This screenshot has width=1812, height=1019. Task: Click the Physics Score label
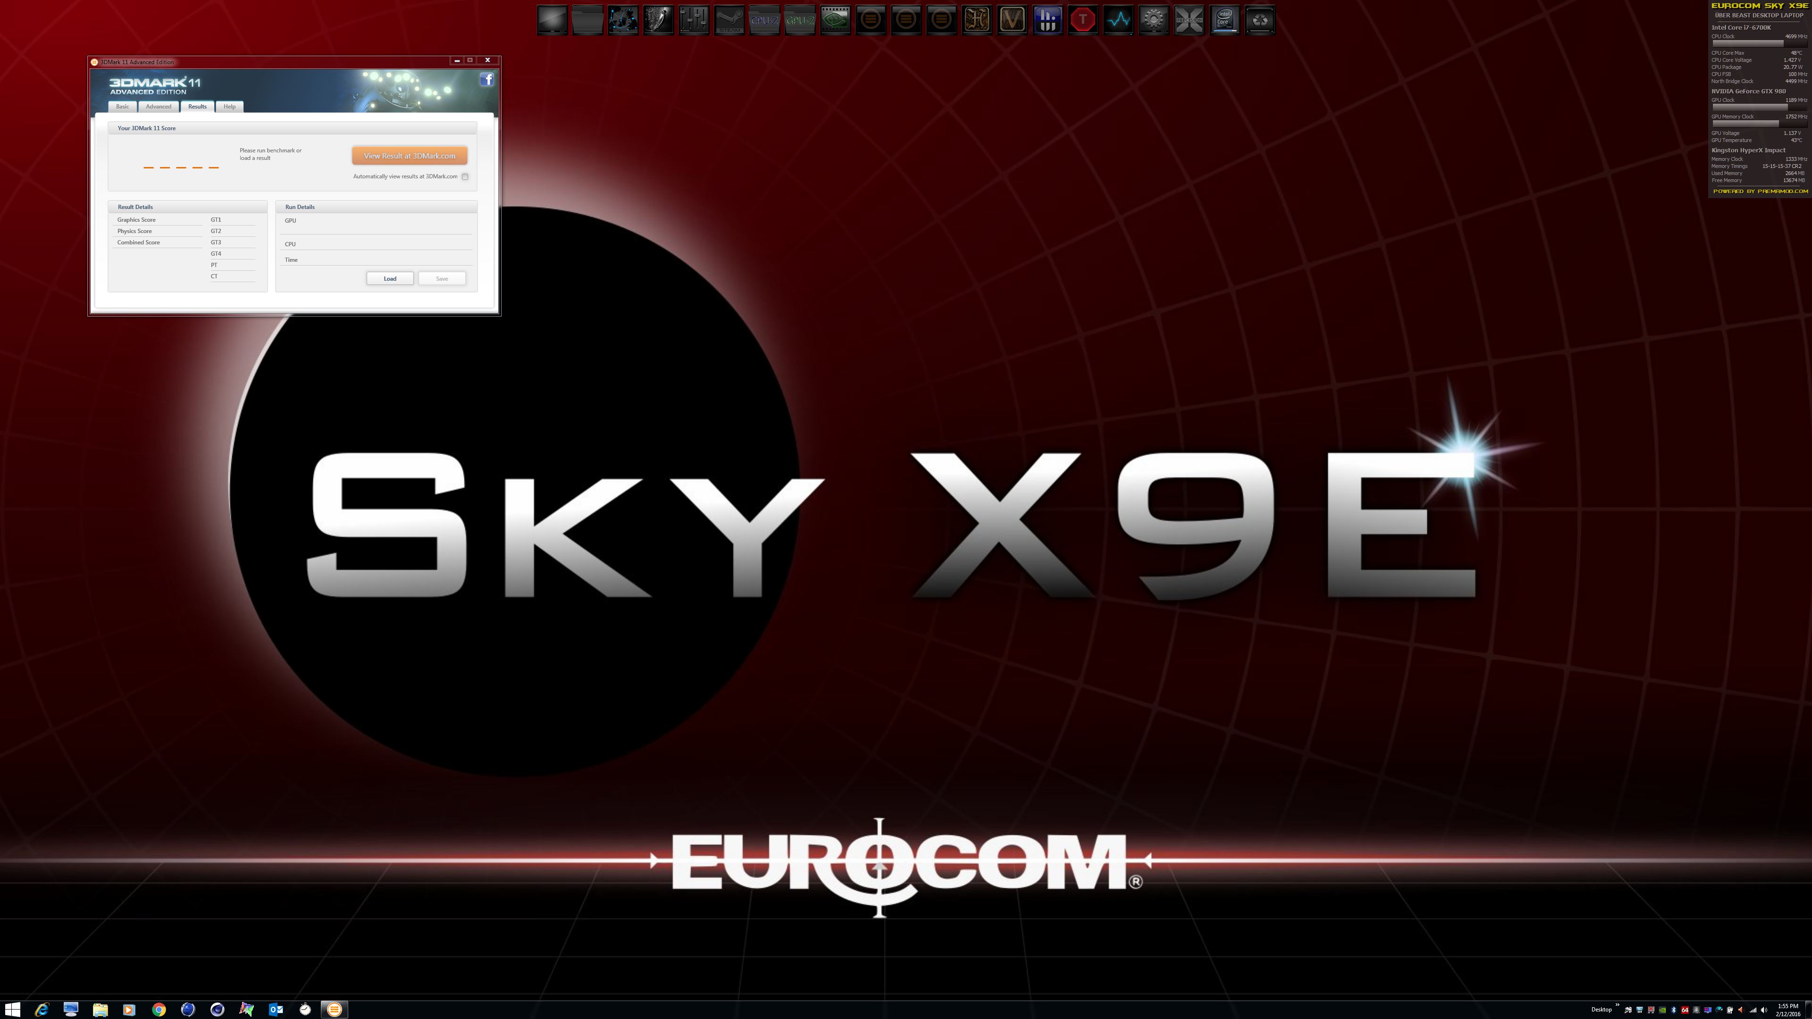(x=134, y=231)
